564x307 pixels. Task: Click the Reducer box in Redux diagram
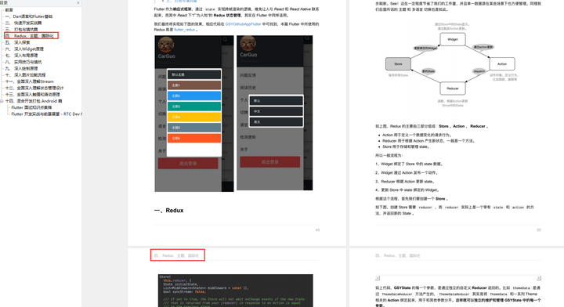(453, 88)
